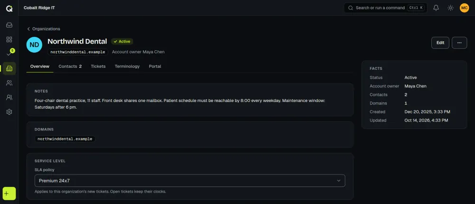Switch to the Portal tab
The width and height of the screenshot is (475, 204).
click(155, 66)
